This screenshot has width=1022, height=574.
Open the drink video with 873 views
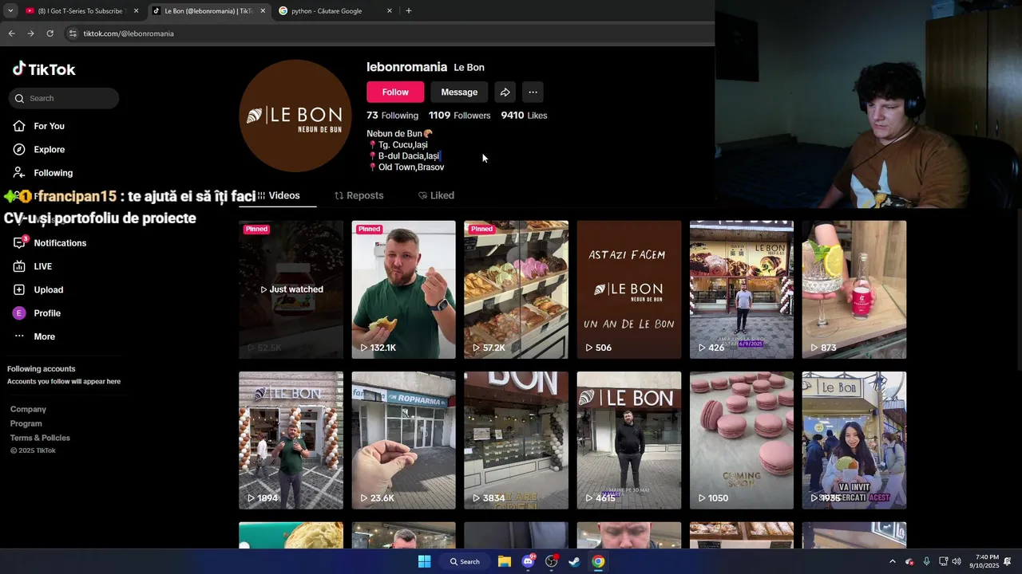tap(854, 289)
